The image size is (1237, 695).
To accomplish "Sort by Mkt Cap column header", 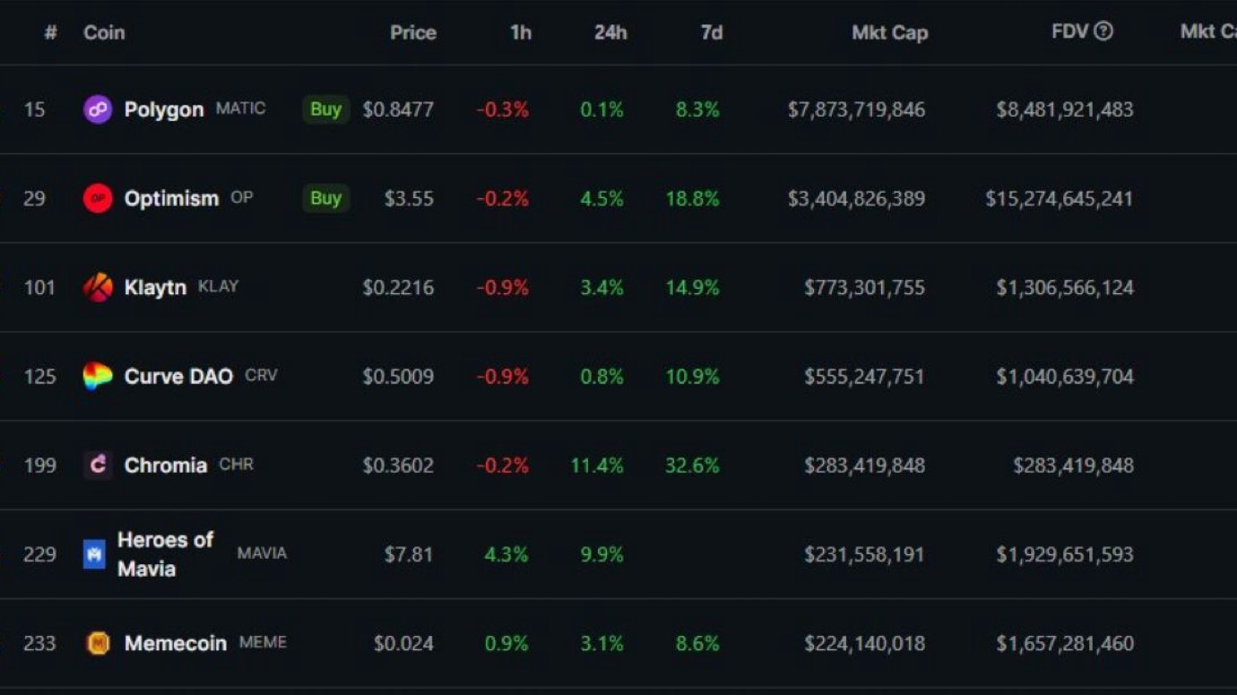I will pyautogui.click(x=889, y=32).
